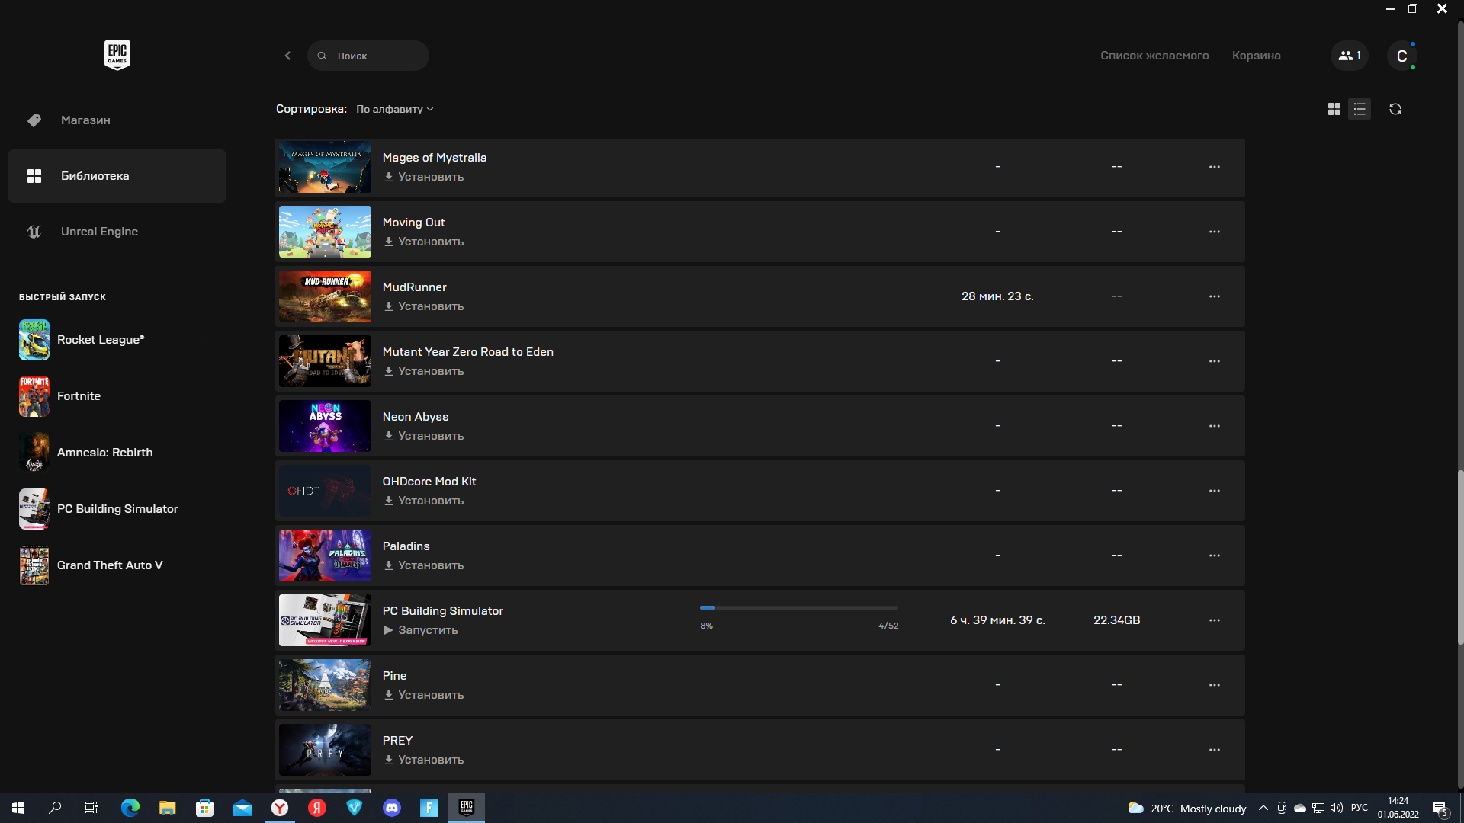Viewport: 1464px width, 823px height.
Task: Switch library to list view
Action: click(1360, 109)
